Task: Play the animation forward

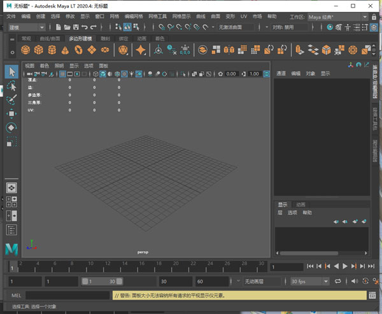Action: click(x=345, y=266)
